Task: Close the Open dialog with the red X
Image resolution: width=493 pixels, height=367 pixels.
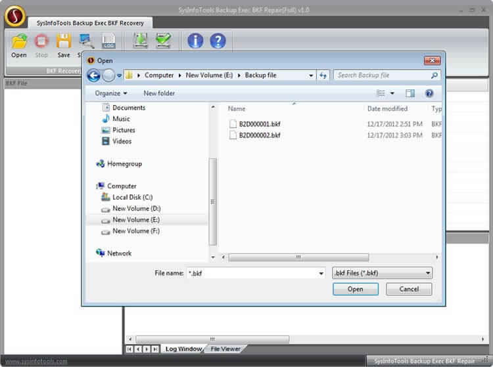Action: point(432,60)
